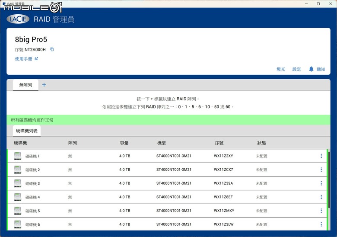
Task: Click the 容量 column header
Action: click(x=124, y=143)
